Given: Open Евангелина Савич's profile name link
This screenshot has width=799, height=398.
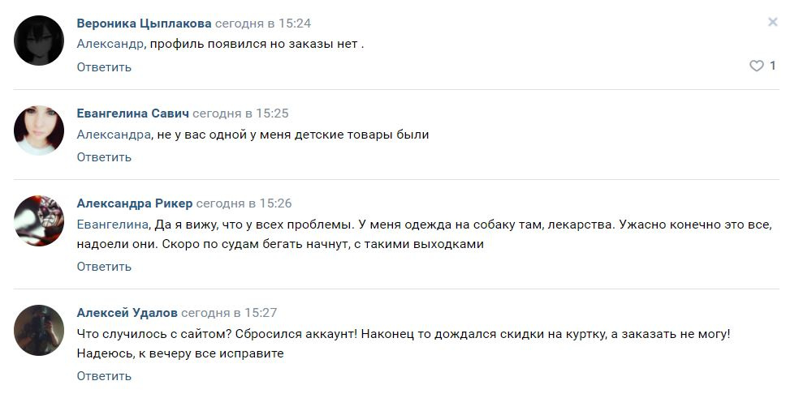Looking at the screenshot, I should coord(132,113).
